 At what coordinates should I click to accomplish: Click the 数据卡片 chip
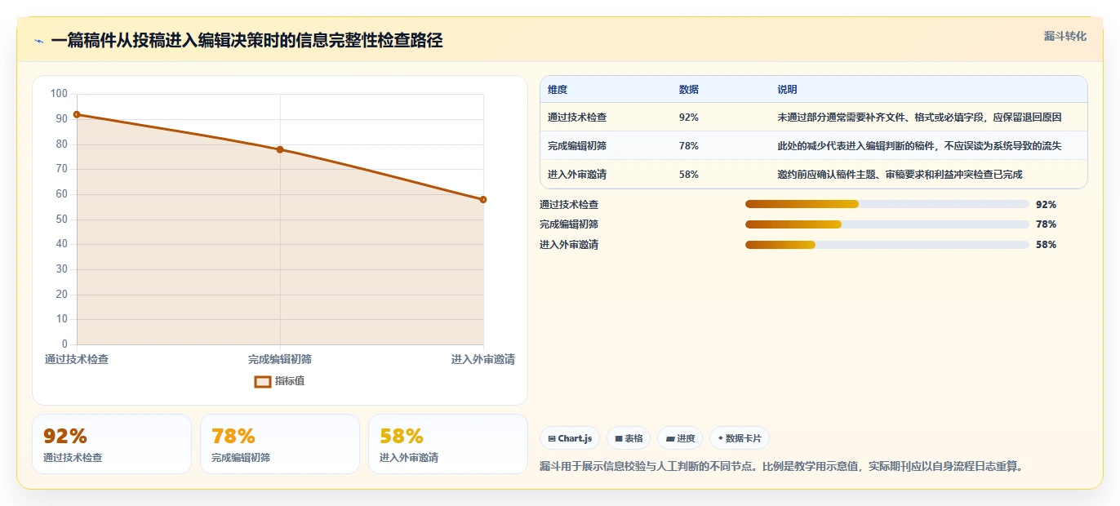click(x=740, y=438)
